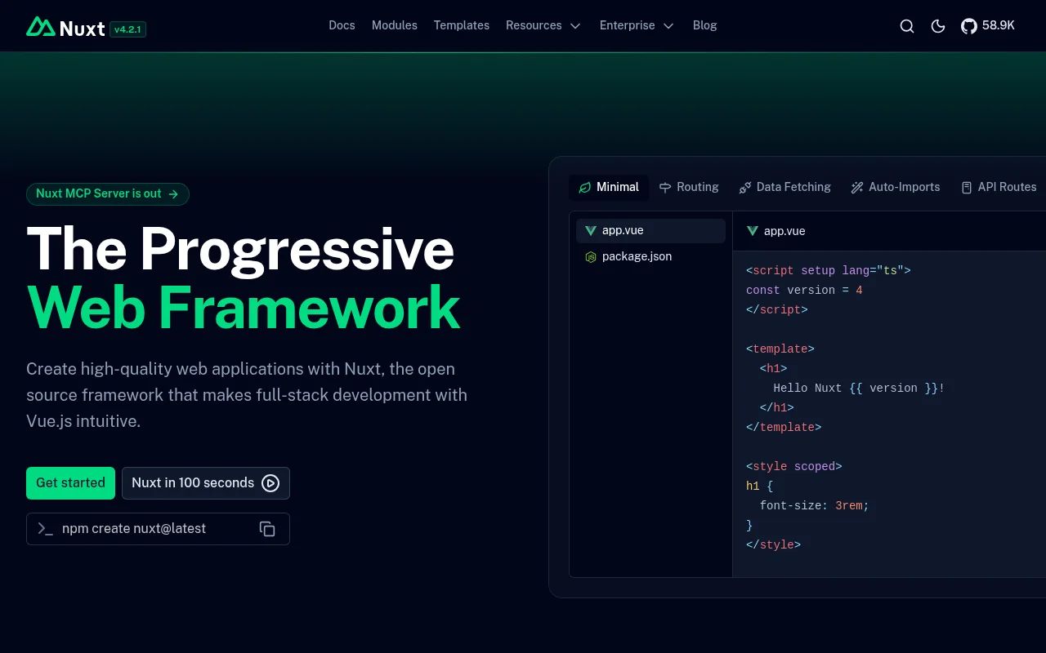The image size is (1046, 653).
Task: Click the v4.2.1 version badge
Action: coord(127,29)
